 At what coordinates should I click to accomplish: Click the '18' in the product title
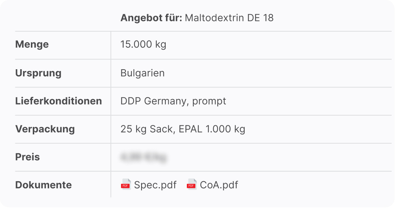click(x=268, y=18)
